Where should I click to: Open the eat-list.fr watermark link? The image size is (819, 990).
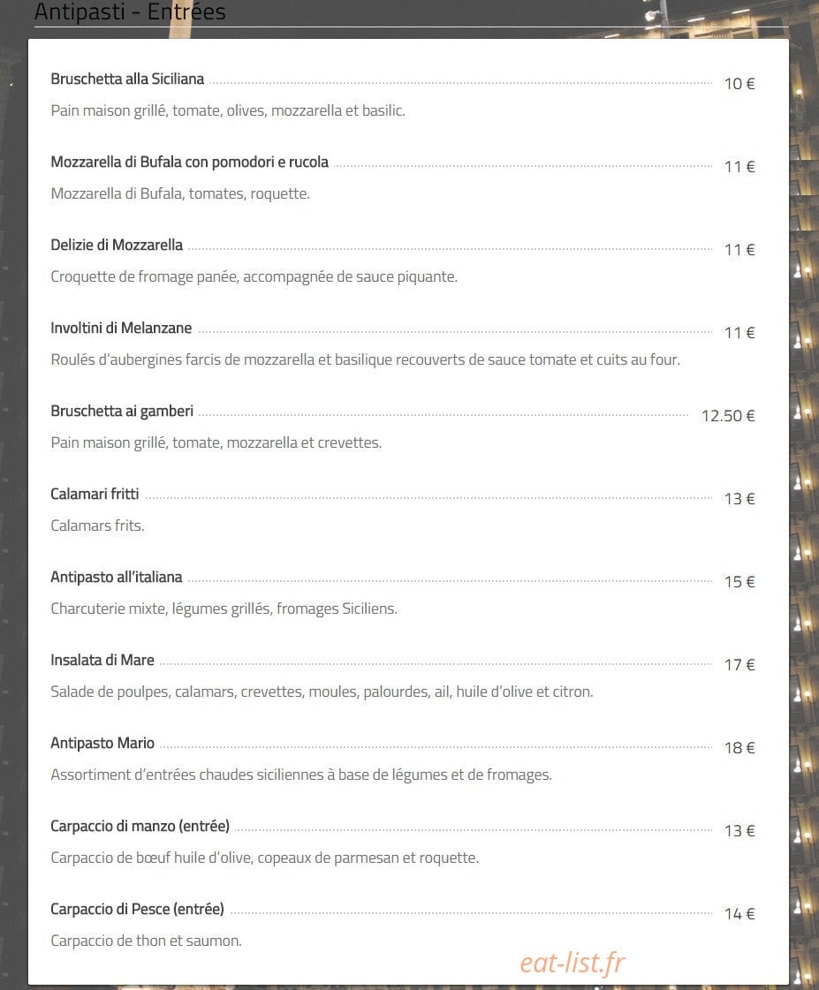573,963
